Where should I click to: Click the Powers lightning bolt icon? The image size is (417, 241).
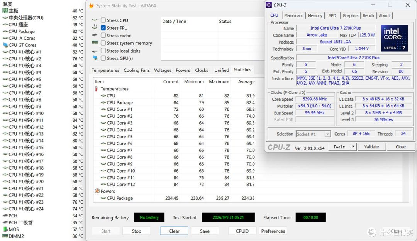pos(97,191)
